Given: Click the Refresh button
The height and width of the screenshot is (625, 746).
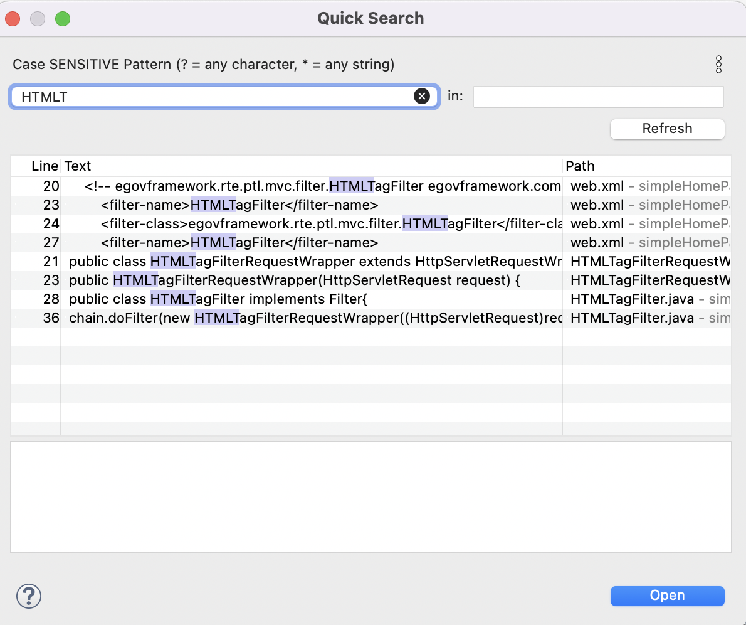Looking at the screenshot, I should pyautogui.click(x=667, y=129).
